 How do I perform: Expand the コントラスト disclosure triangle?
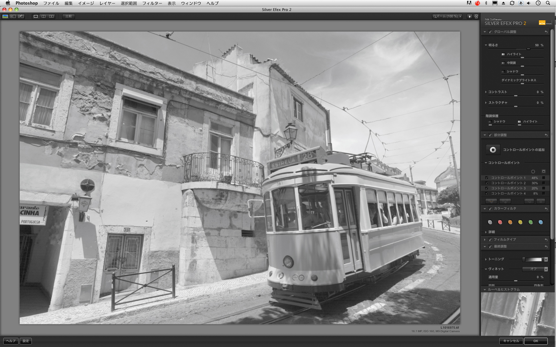pyautogui.click(x=486, y=92)
